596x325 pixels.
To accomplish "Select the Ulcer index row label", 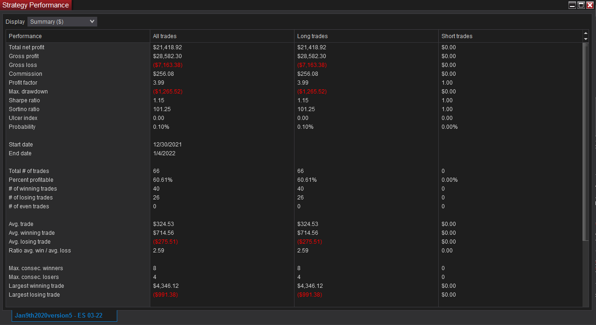I will pyautogui.click(x=23, y=118).
